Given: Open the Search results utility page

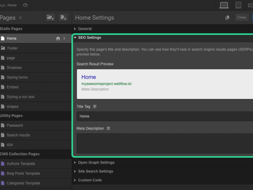Looking at the screenshot, I should 36,135.
